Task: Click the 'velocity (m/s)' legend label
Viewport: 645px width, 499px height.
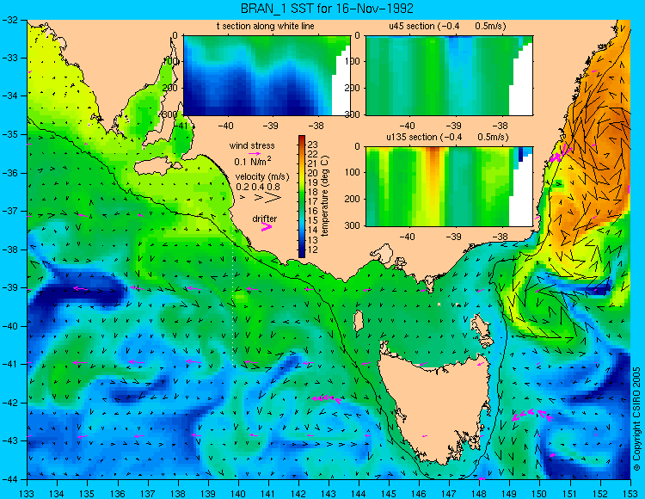Action: pos(262,176)
